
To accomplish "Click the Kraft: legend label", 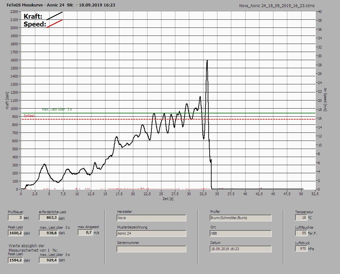I will click(33, 16).
